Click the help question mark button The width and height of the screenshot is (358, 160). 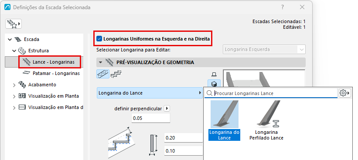coord(283,7)
